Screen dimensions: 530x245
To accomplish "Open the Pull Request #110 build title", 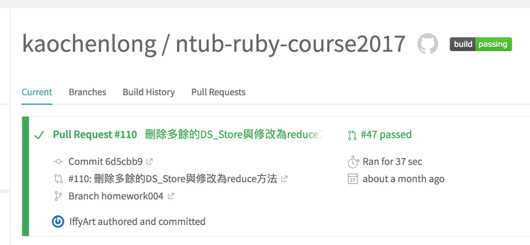I will 95,135.
